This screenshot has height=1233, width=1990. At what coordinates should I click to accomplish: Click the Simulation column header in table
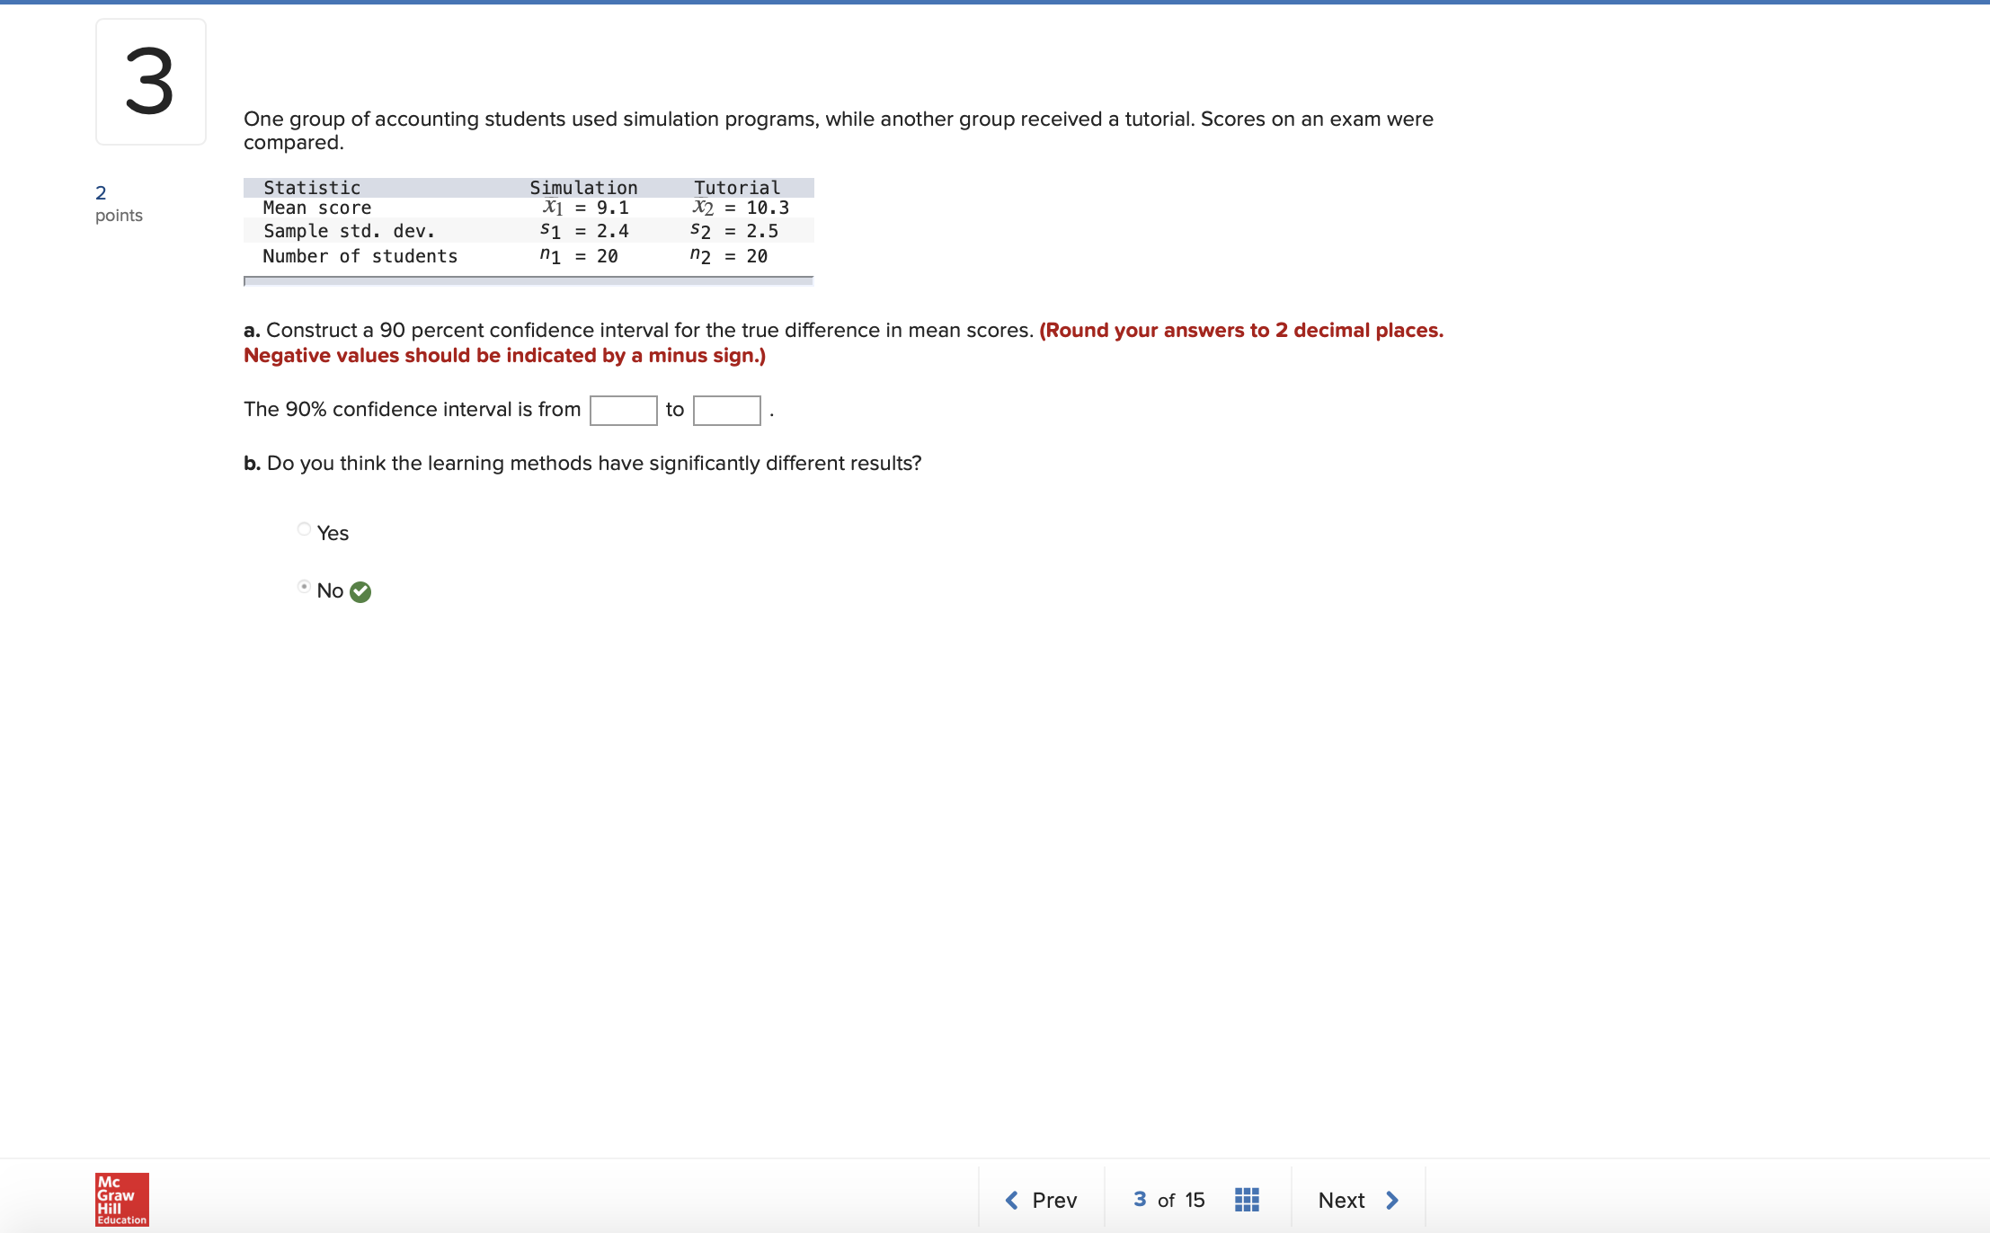coord(583,187)
